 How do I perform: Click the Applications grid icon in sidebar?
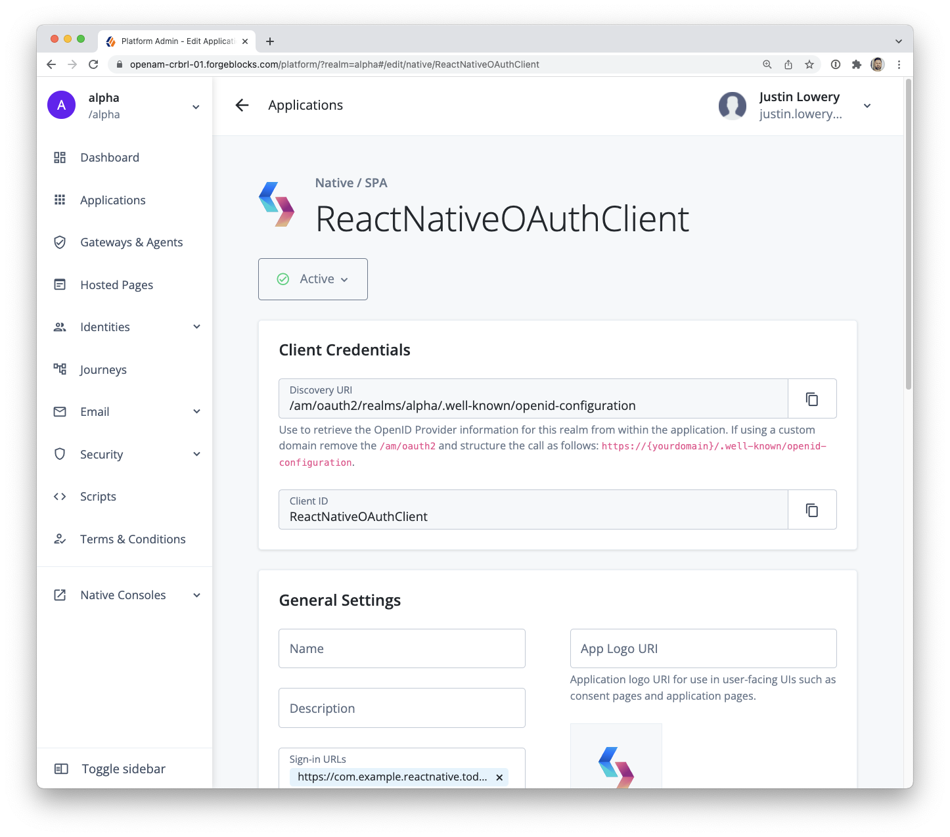tap(60, 200)
